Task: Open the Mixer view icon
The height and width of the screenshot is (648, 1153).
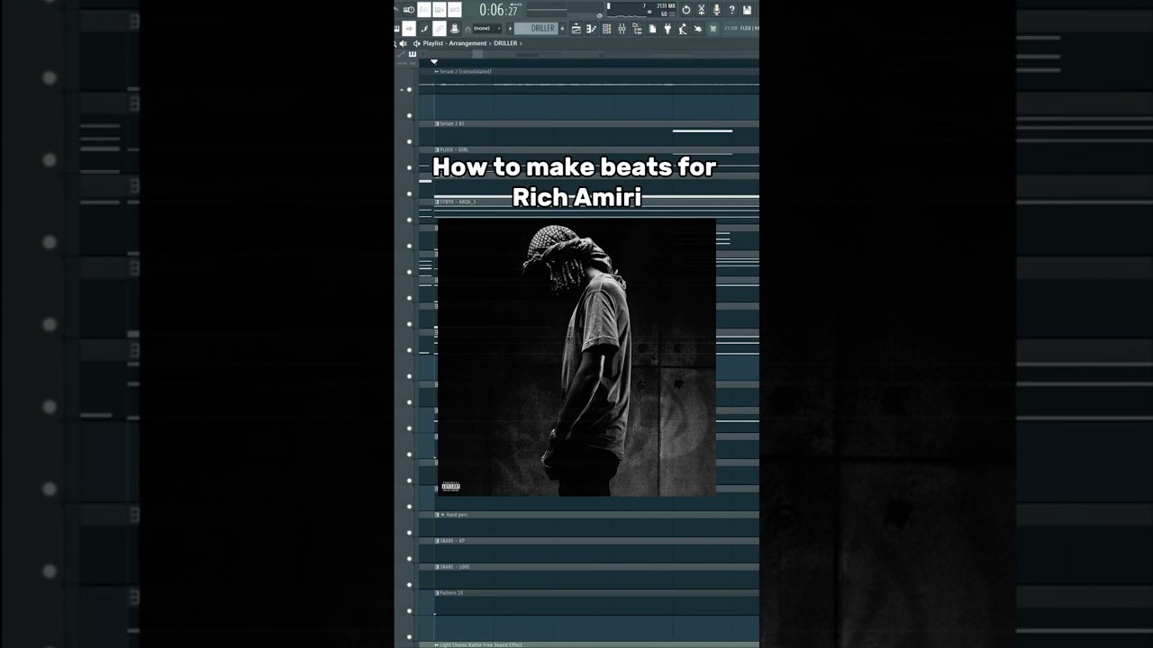Action: coord(622,29)
